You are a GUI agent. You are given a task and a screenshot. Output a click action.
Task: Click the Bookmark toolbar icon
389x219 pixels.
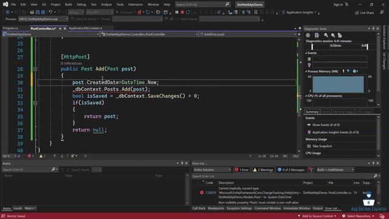pos(255,12)
